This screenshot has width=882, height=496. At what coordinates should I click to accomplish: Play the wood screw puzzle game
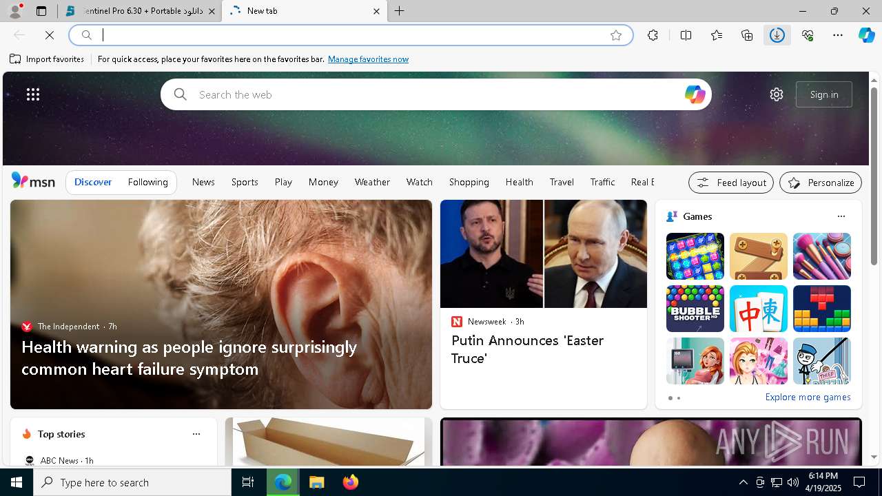click(759, 256)
